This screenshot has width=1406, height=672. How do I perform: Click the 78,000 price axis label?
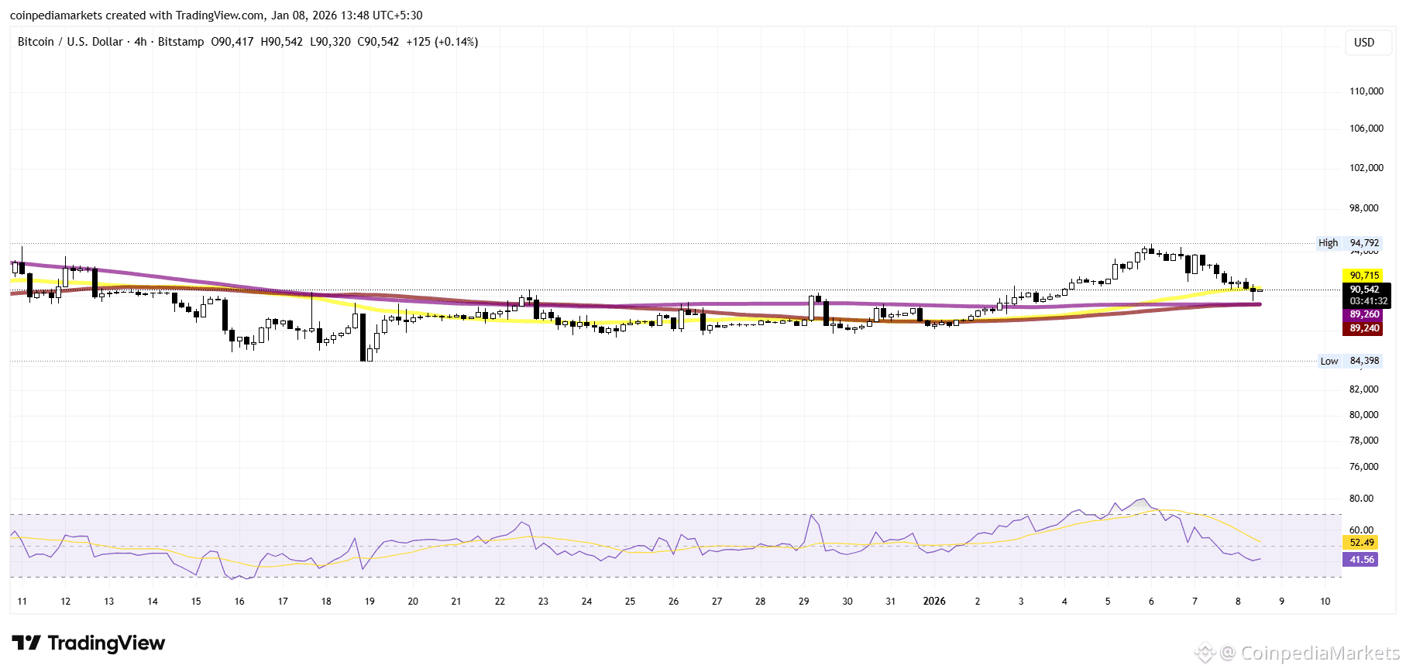coord(1364,441)
